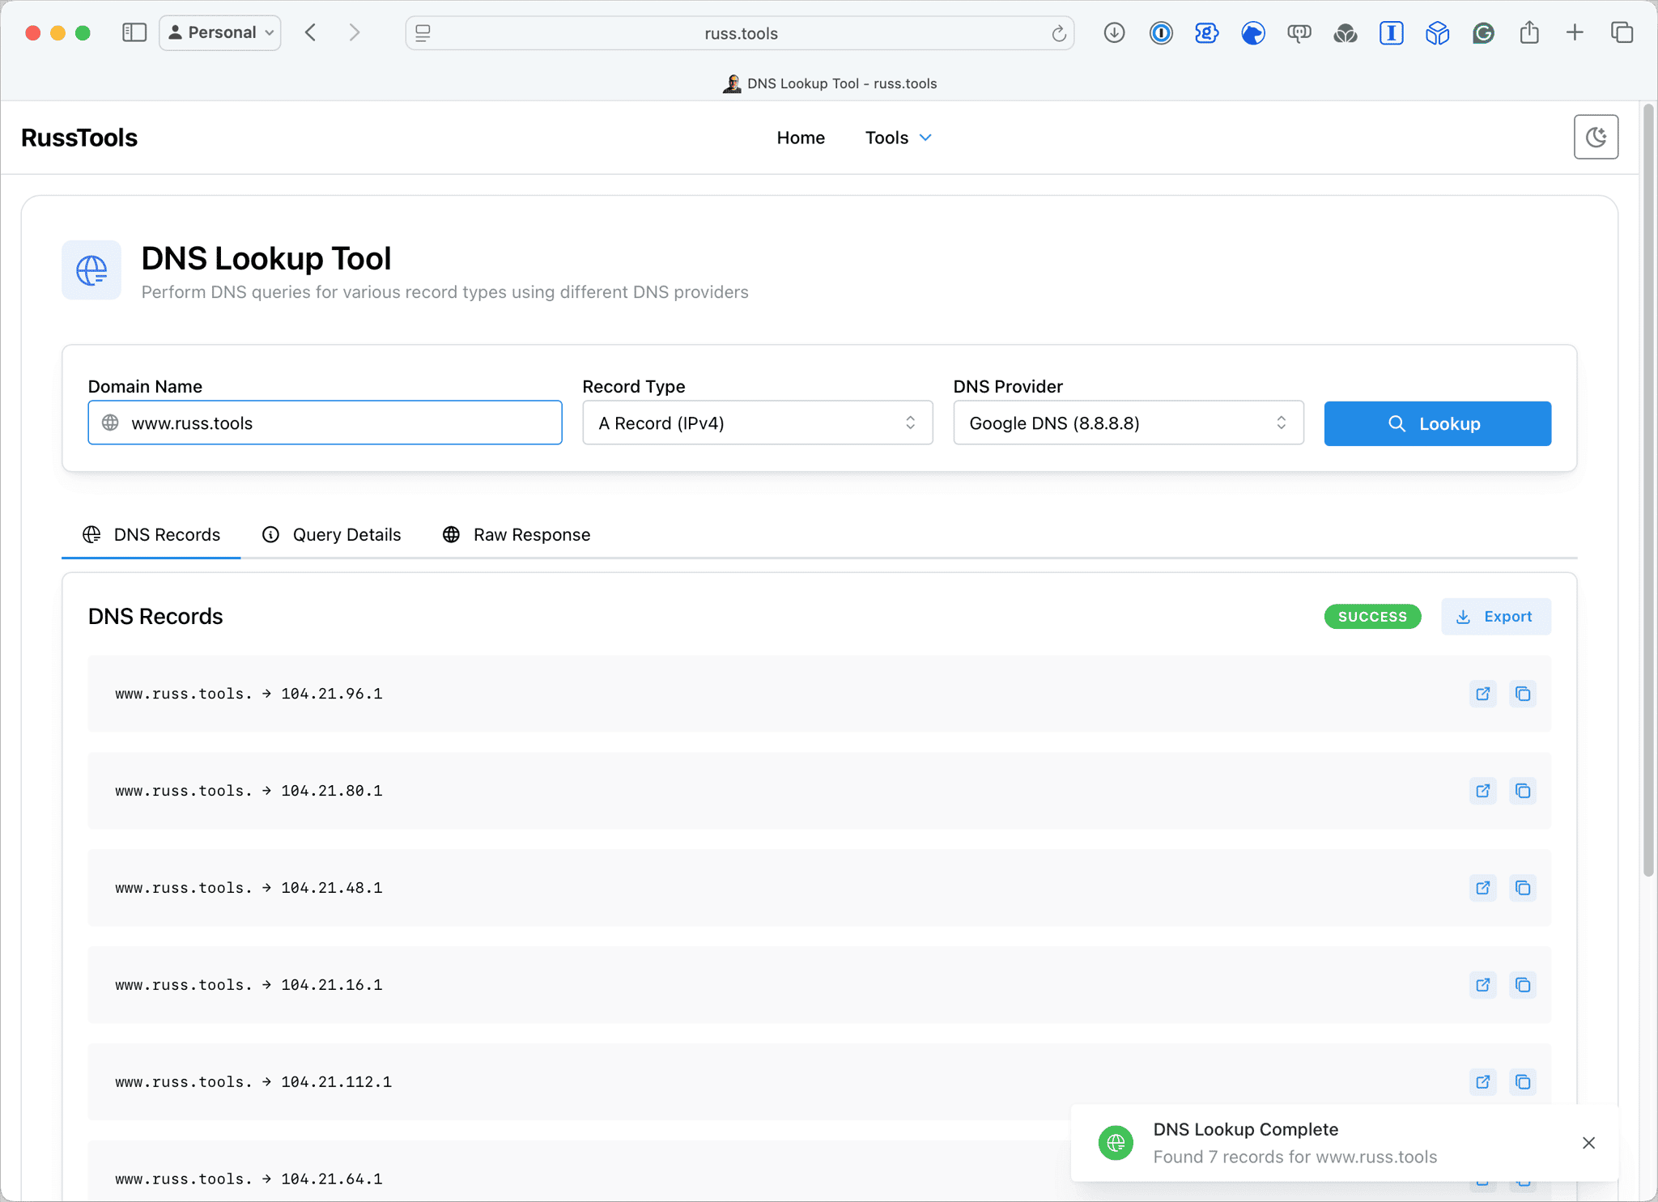Show Safari sidebar panel

tap(134, 32)
